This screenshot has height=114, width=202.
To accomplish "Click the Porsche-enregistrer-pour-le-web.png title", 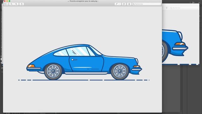I will click(83, 1).
